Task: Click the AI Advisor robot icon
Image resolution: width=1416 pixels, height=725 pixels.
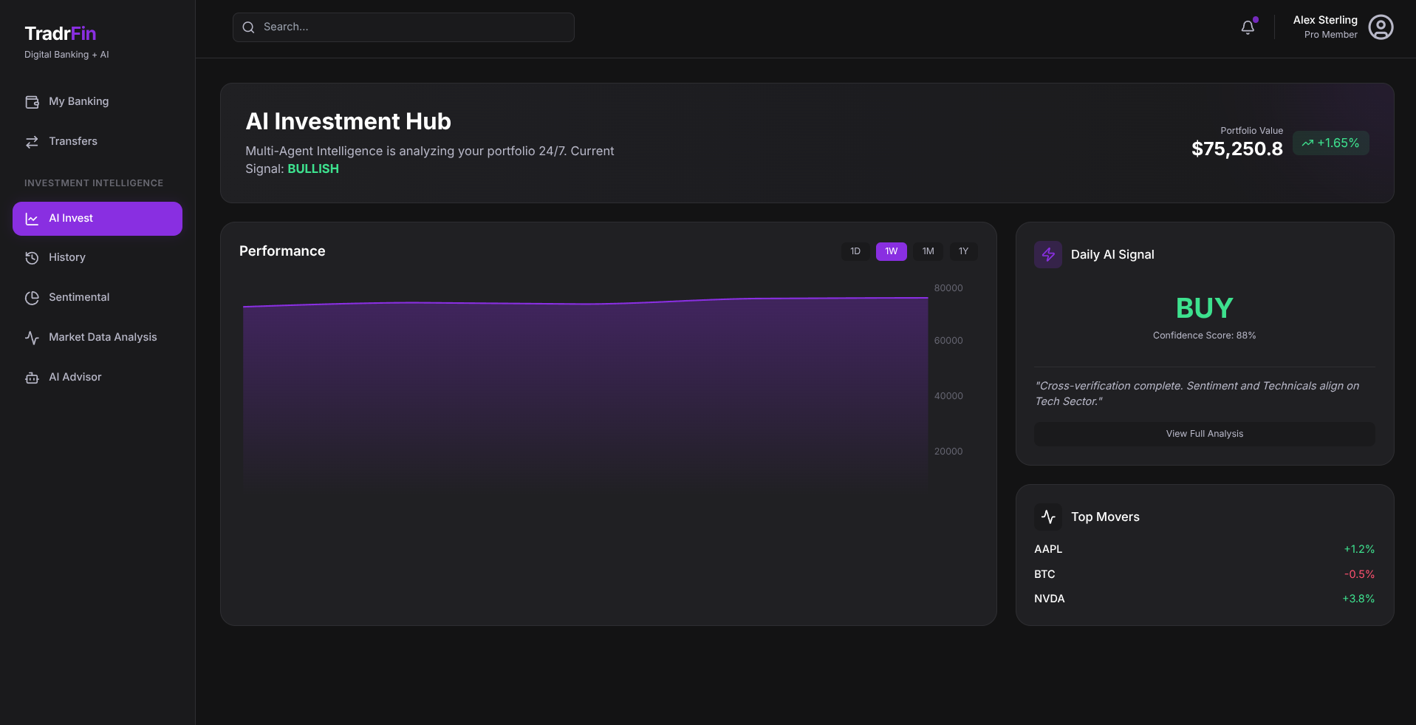Action: [32, 378]
